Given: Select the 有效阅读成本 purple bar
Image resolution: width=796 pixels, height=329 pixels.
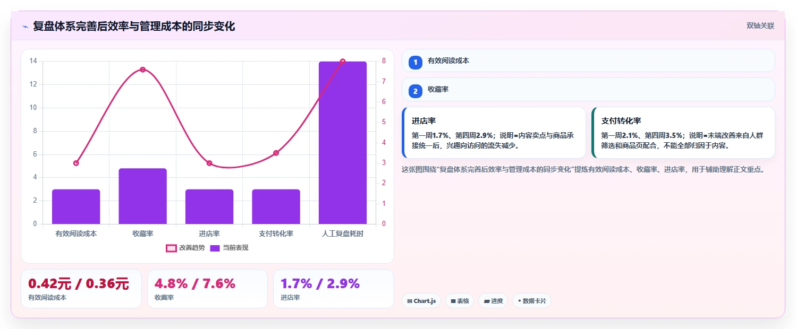Looking at the screenshot, I should point(76,206).
